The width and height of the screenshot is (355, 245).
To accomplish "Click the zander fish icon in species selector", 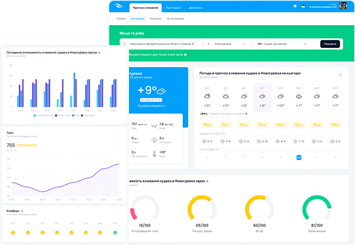I will pos(260,44).
